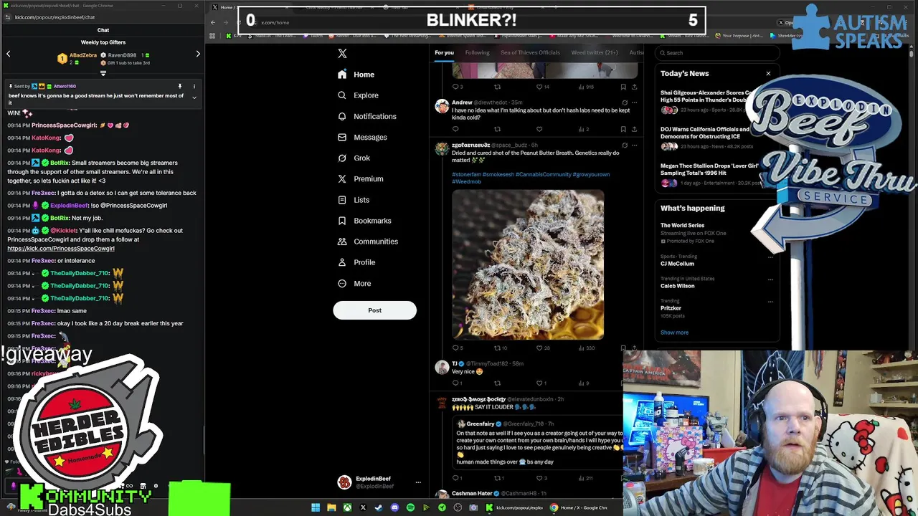Open Discord from taskbar
Image resolution: width=918 pixels, height=516 pixels.
pyautogui.click(x=394, y=507)
